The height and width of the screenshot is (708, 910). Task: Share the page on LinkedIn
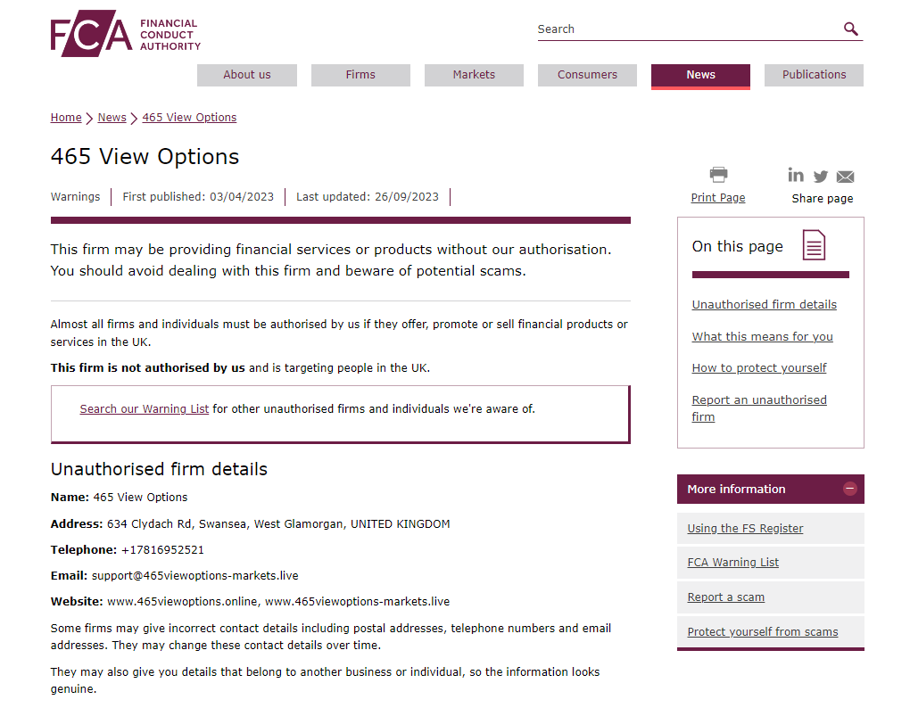[x=796, y=175]
